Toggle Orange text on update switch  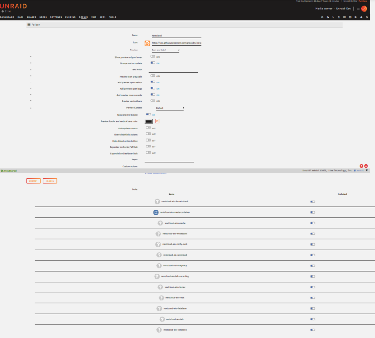click(x=153, y=63)
